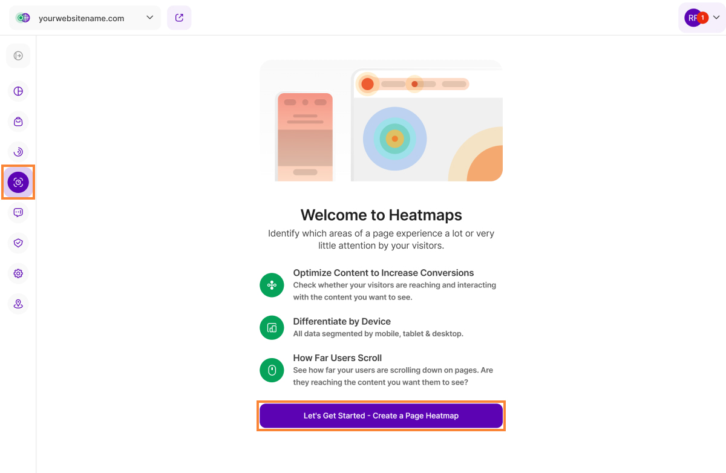Viewport: 726px width, 473px height.
Task: Click Let's Get Started - Create a Page Heatmap
Action: tap(381, 416)
